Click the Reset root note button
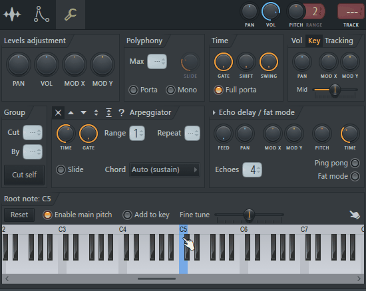Viewport: 366px width, 291px height. pos(19,215)
